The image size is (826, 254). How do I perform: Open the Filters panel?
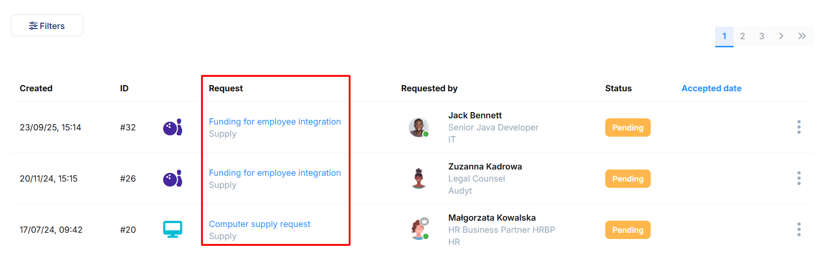click(x=47, y=26)
